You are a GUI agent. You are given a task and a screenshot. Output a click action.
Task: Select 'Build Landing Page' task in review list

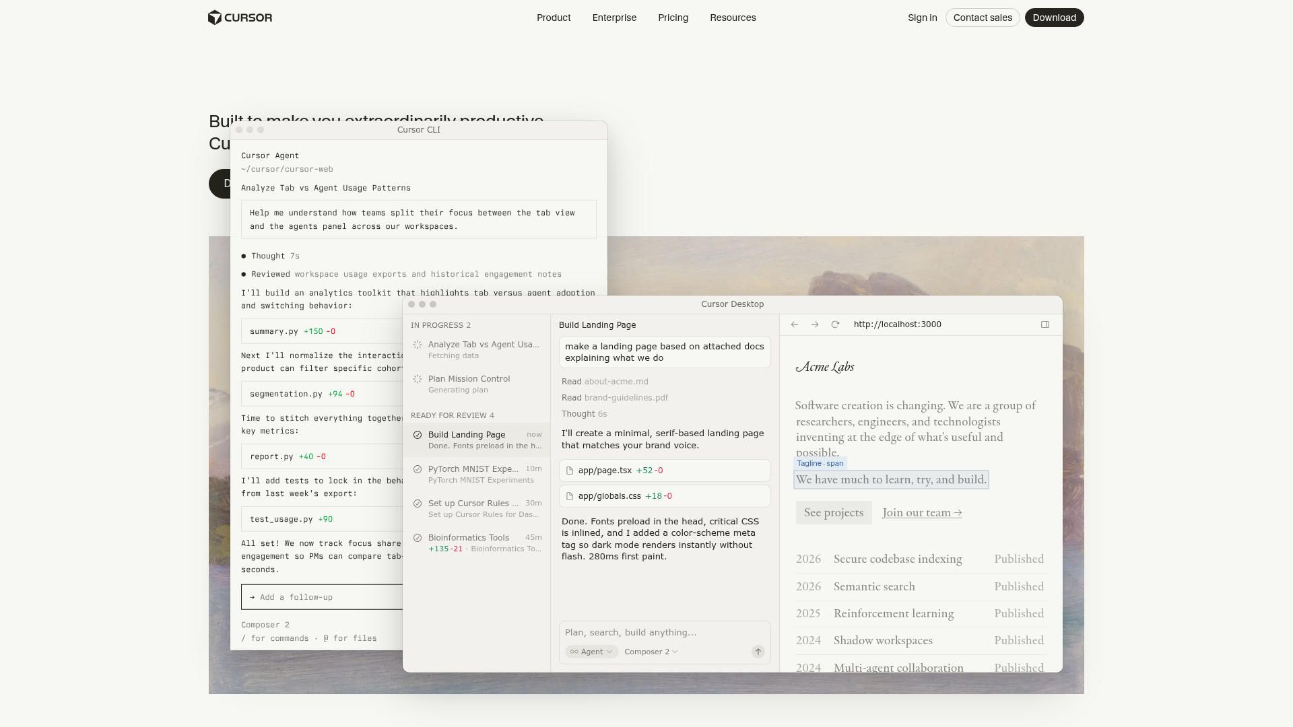pyautogui.click(x=477, y=440)
